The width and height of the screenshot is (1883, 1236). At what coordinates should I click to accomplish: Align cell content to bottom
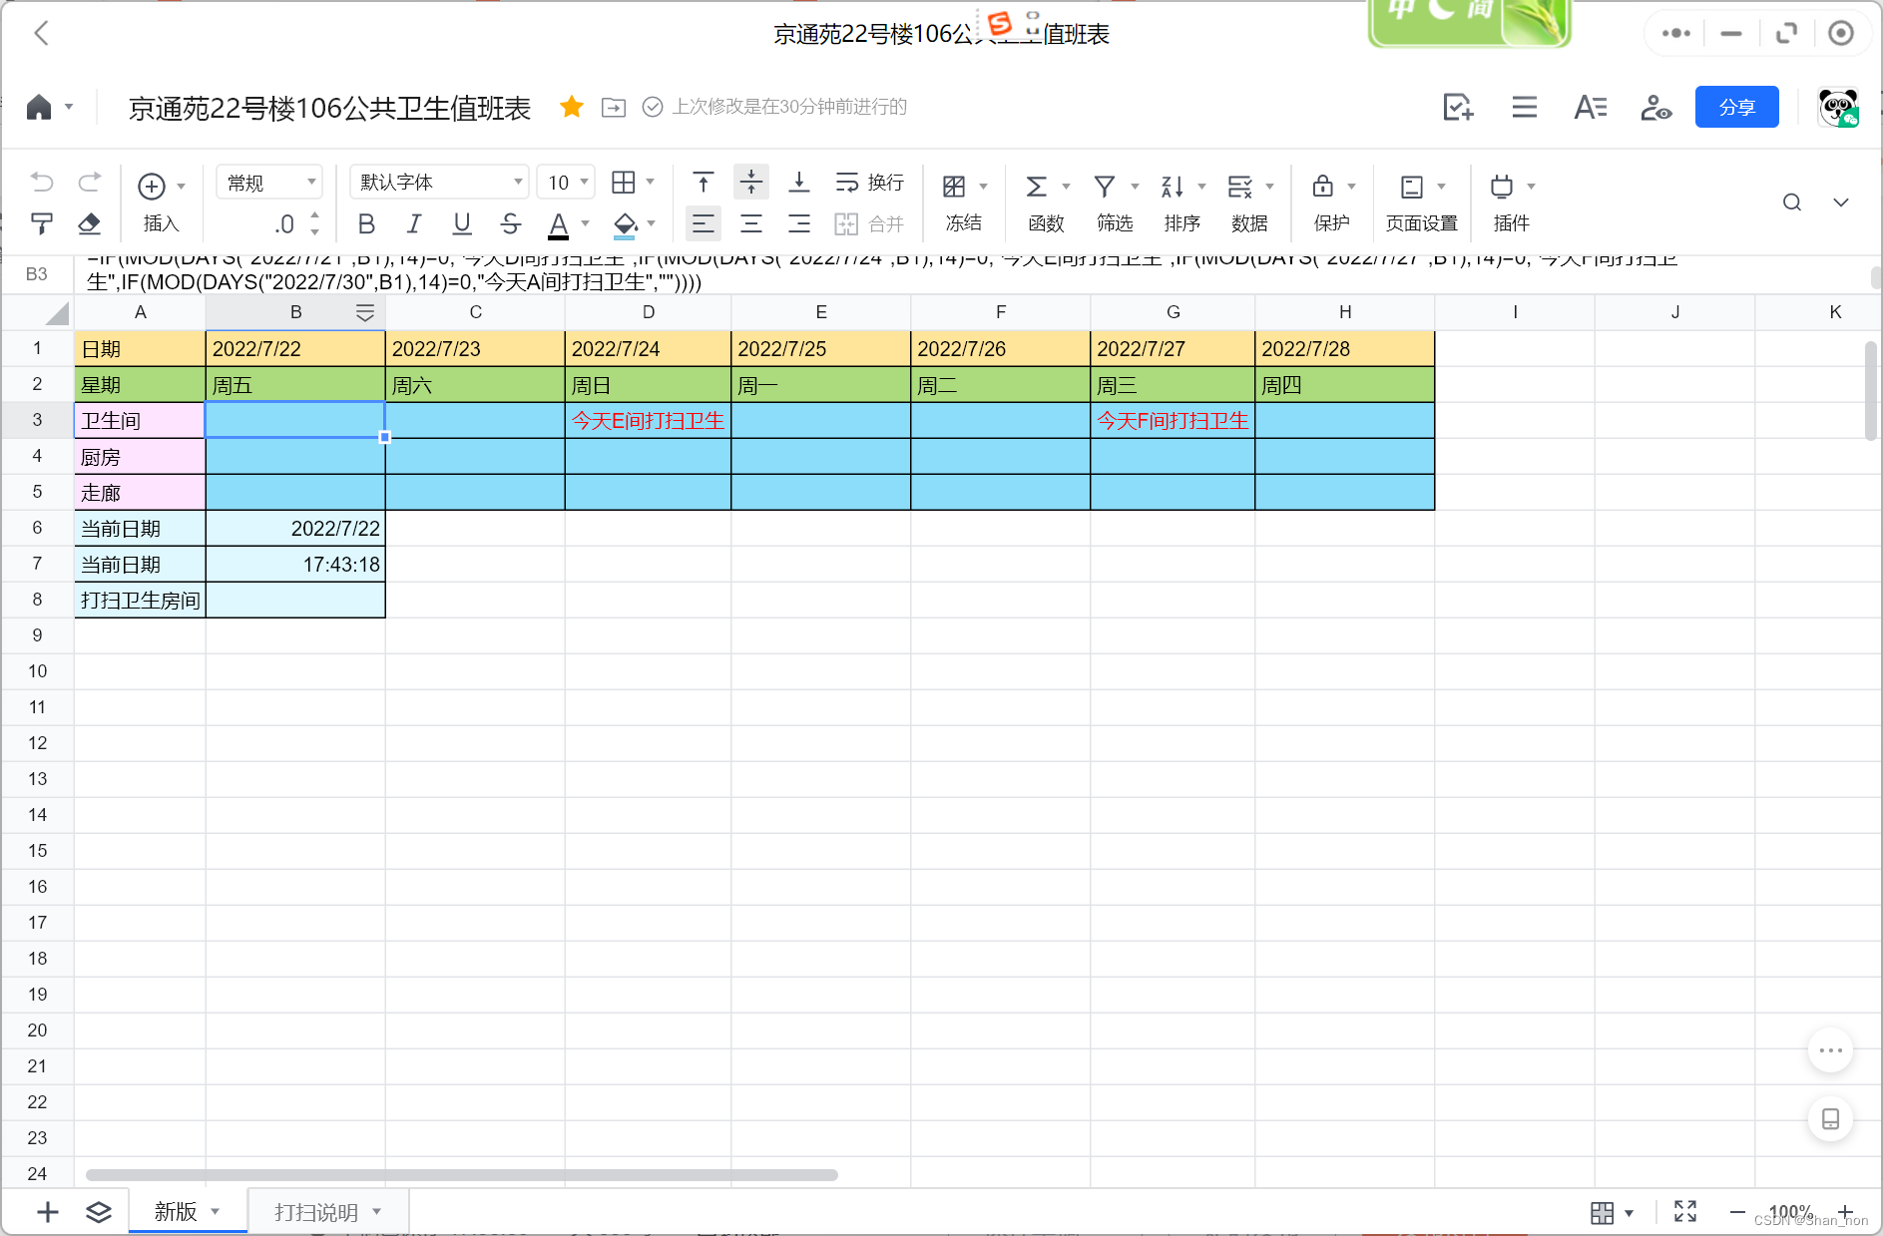(x=799, y=183)
